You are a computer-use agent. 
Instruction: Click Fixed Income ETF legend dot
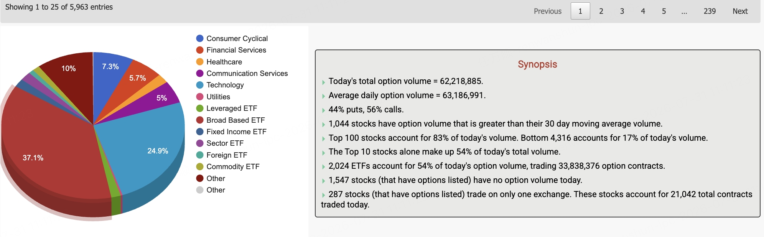200,132
